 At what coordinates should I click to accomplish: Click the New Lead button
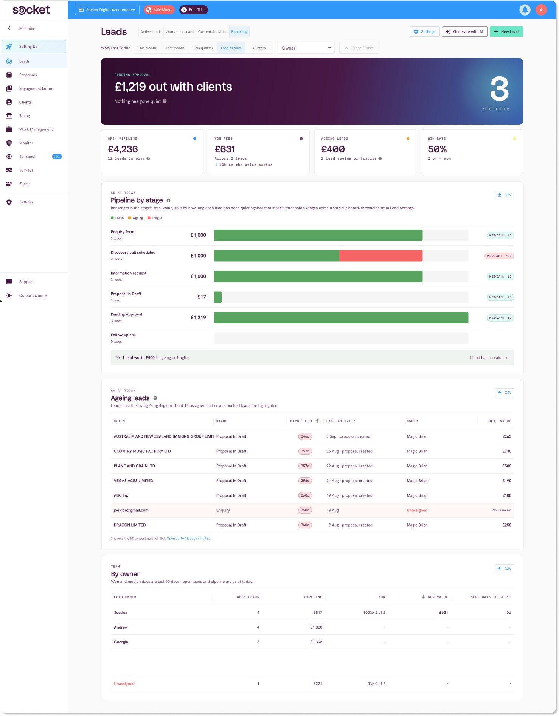click(506, 32)
